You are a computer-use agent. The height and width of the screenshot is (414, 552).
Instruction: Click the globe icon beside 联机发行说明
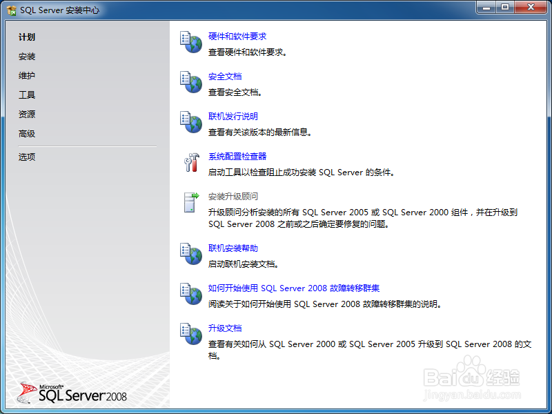click(190, 121)
